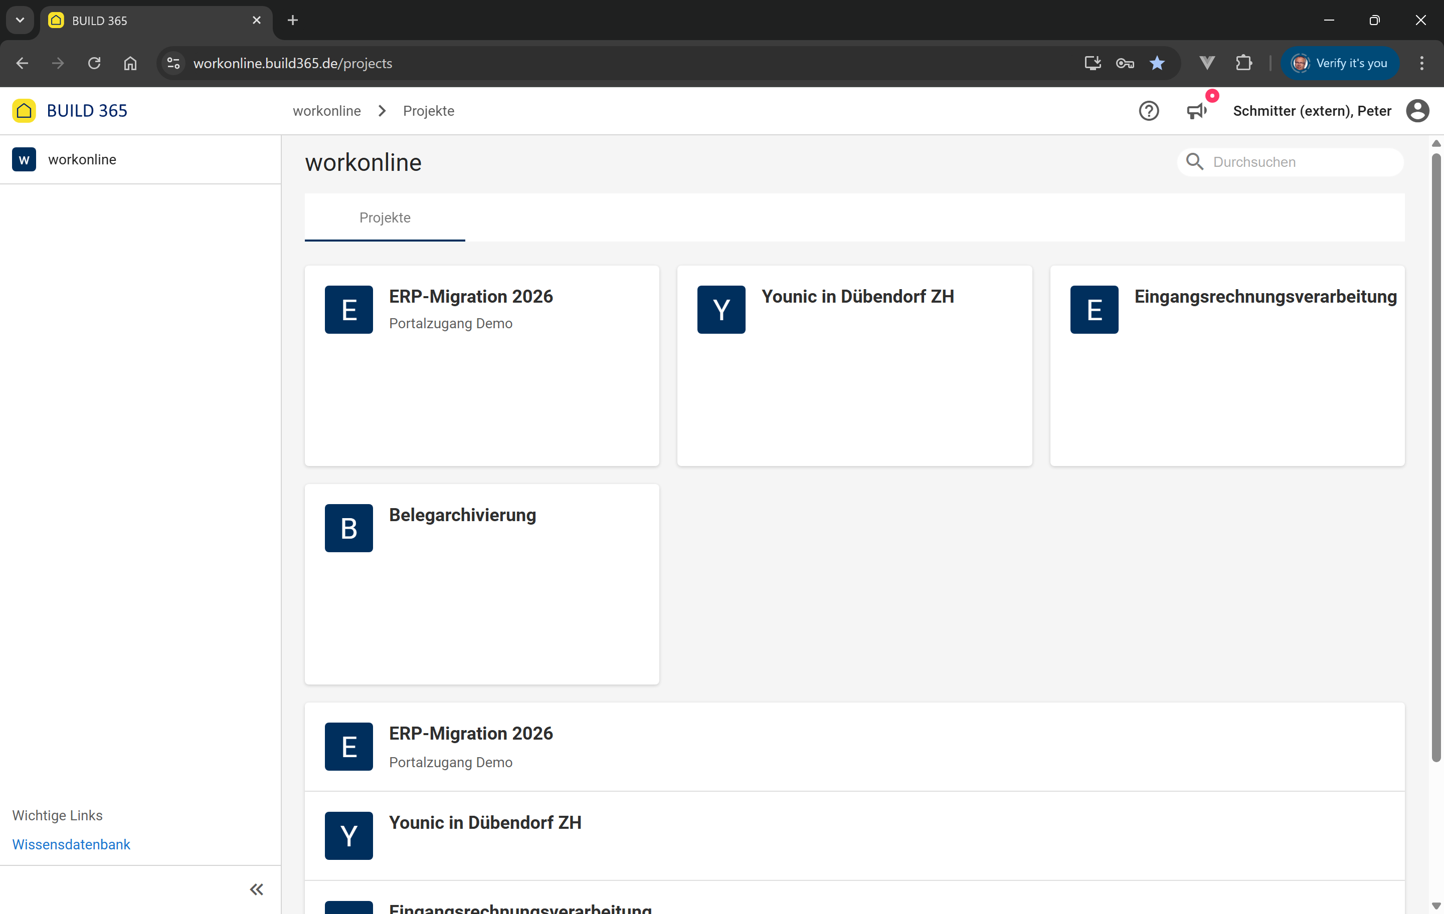This screenshot has width=1444, height=914.
Task: Click the vertical scrollbar down arrow
Action: click(1435, 905)
